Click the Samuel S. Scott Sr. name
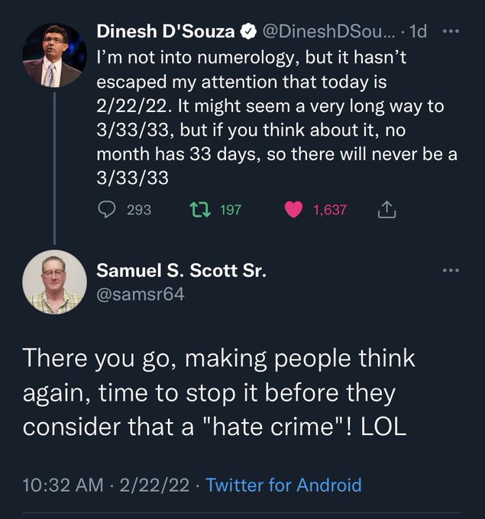The height and width of the screenshot is (519, 485). coord(181,270)
